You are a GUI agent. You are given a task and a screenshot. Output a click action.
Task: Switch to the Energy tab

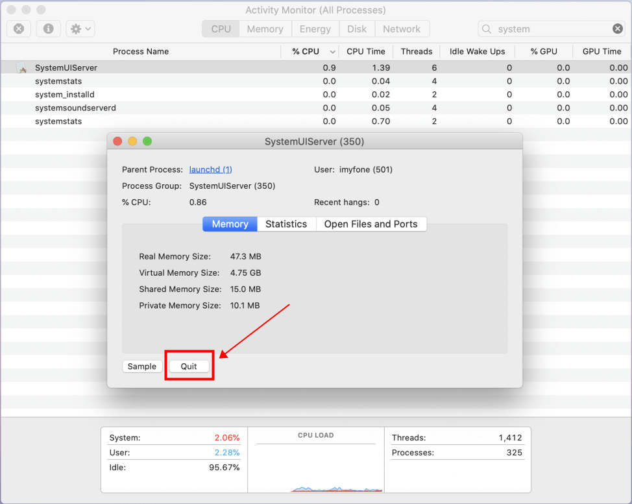pos(315,29)
